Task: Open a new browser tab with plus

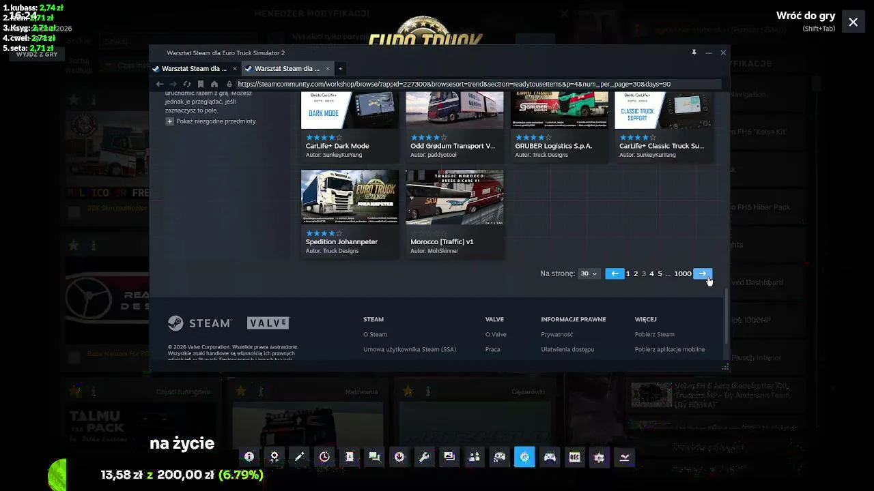Action: tap(340, 68)
